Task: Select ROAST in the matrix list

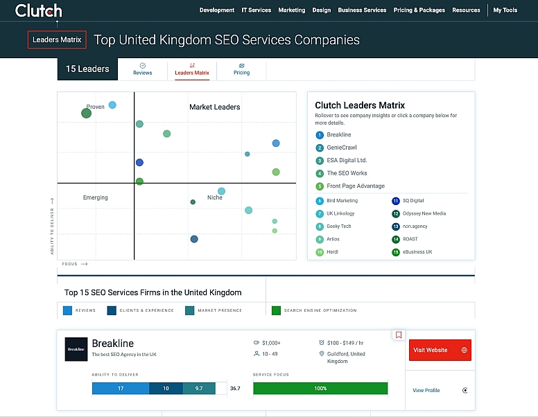Action: click(410, 239)
